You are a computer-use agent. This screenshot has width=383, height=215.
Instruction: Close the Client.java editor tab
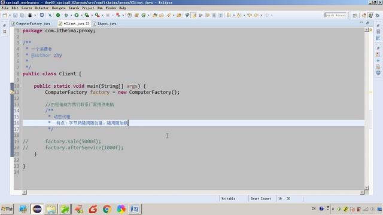87,24
